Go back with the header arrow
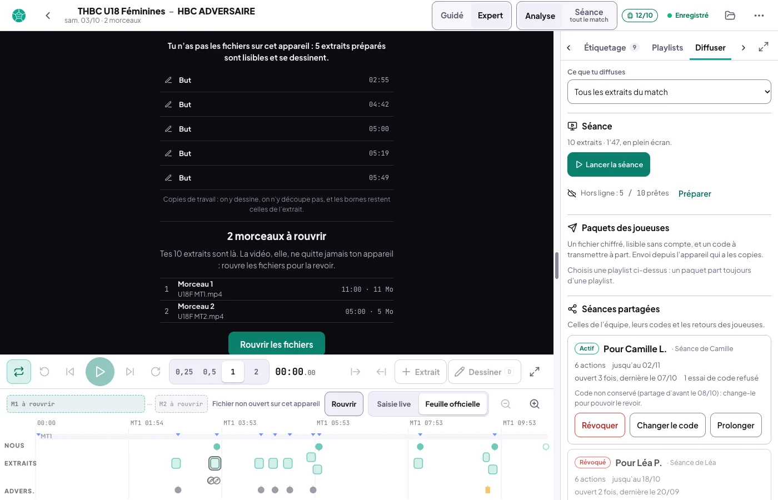This screenshot has height=500, width=778. [x=48, y=16]
